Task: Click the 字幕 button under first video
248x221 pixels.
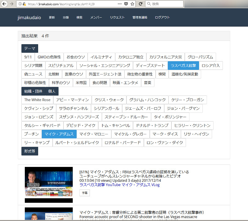Action: coord(85,193)
